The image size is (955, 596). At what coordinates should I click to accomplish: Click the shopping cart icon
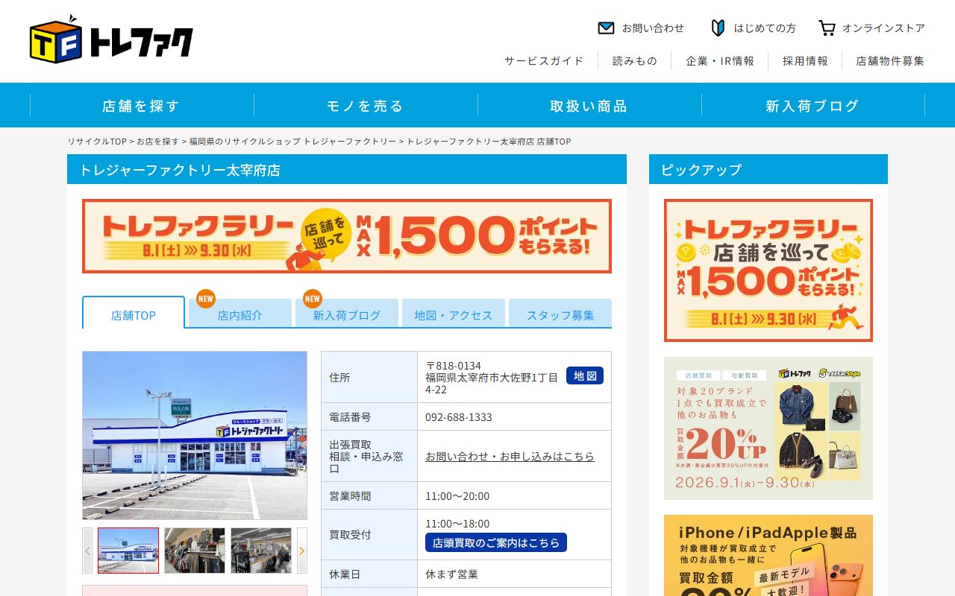click(x=827, y=28)
